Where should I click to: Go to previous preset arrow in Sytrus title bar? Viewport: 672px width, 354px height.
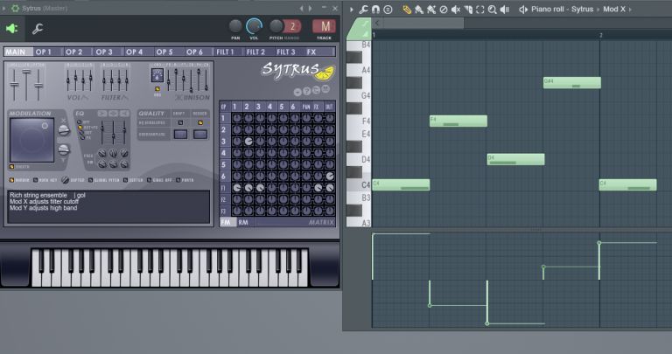301,8
